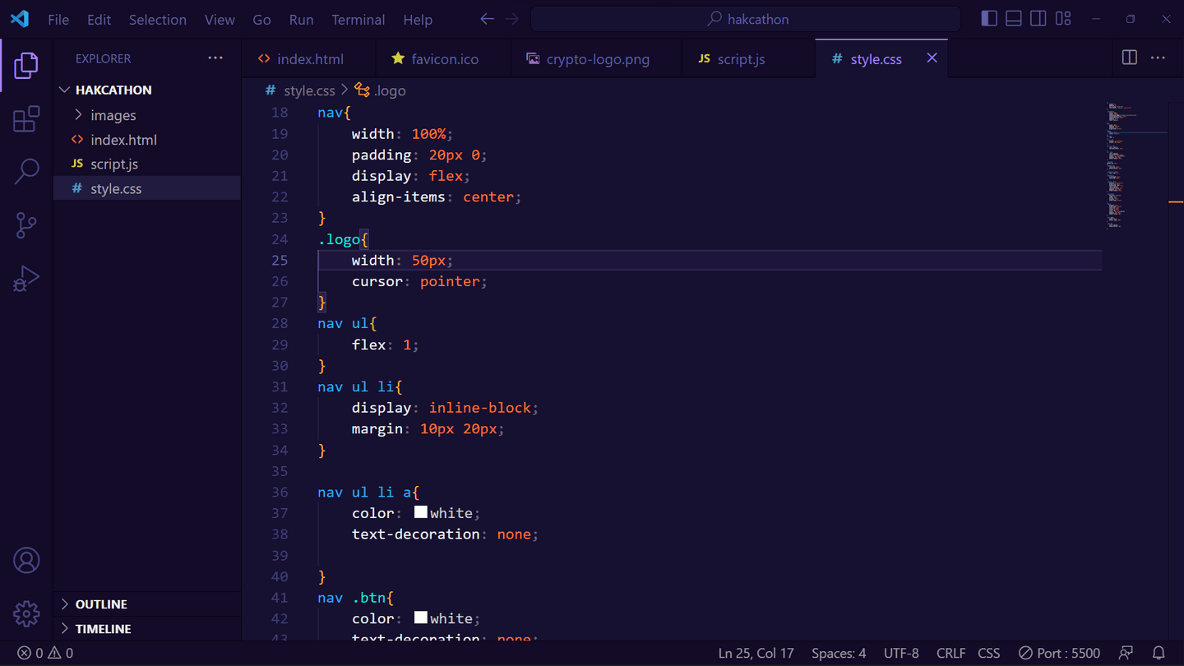Close the style.css tab
Screen dimensions: 1184x666
[932, 58]
